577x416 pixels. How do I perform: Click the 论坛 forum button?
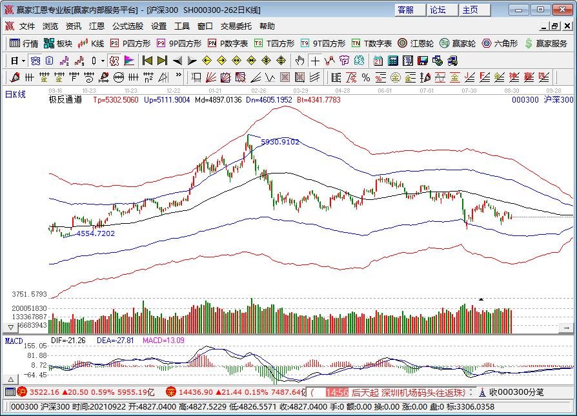(442, 10)
